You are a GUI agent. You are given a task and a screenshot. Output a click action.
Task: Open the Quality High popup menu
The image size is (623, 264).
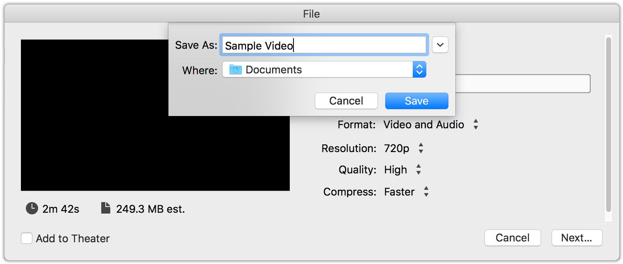pyautogui.click(x=402, y=170)
